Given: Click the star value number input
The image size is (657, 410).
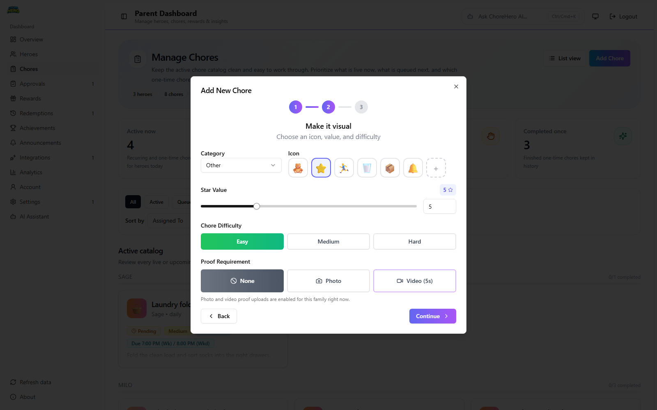Looking at the screenshot, I should tap(439, 206).
